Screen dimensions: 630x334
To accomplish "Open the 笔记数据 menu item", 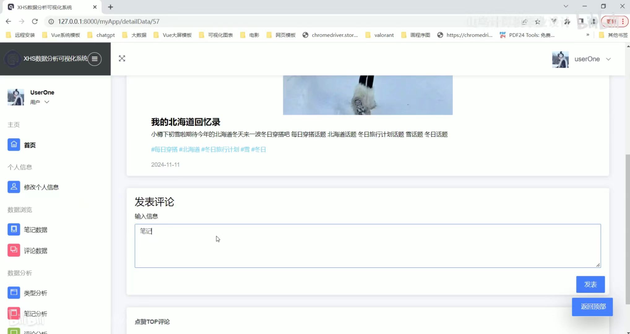I will [36, 230].
